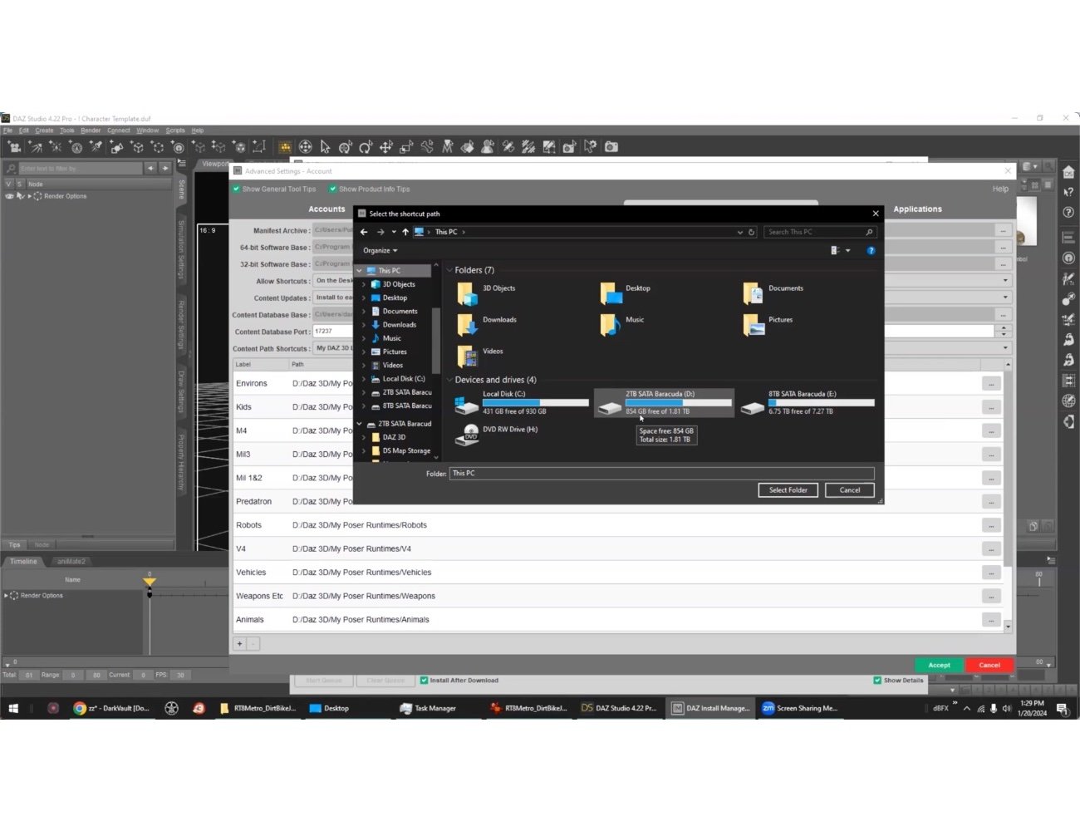Screen dimensions: 1080x831
Task: Open the Scripts menu
Action: [x=175, y=130]
